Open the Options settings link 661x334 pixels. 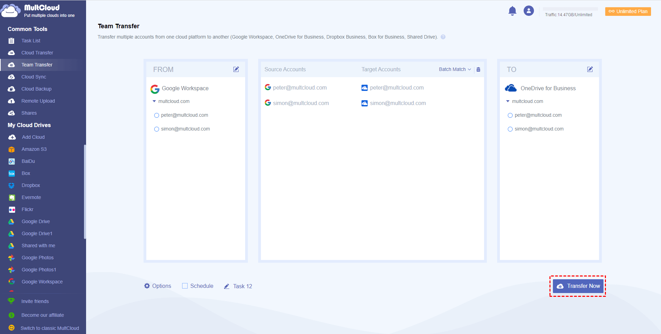coord(161,286)
